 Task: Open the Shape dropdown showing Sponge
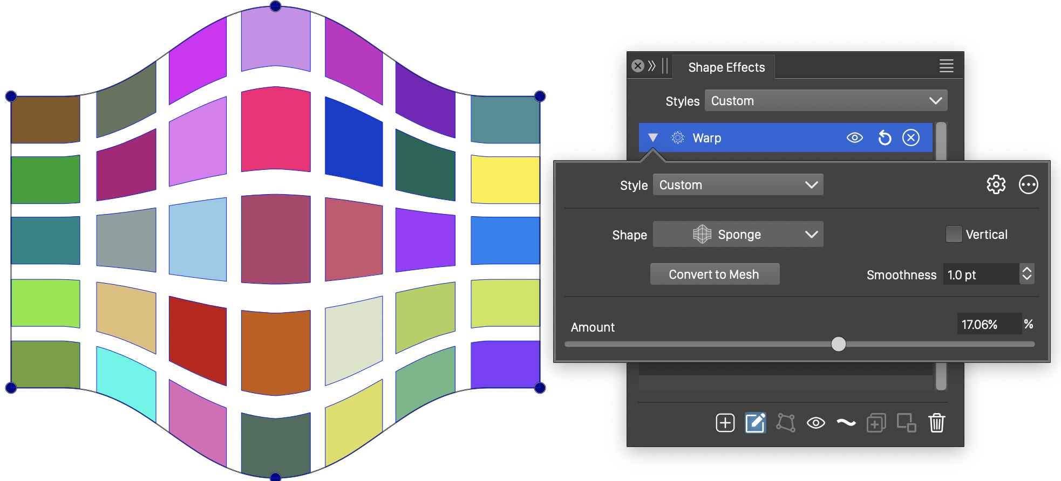tap(738, 235)
